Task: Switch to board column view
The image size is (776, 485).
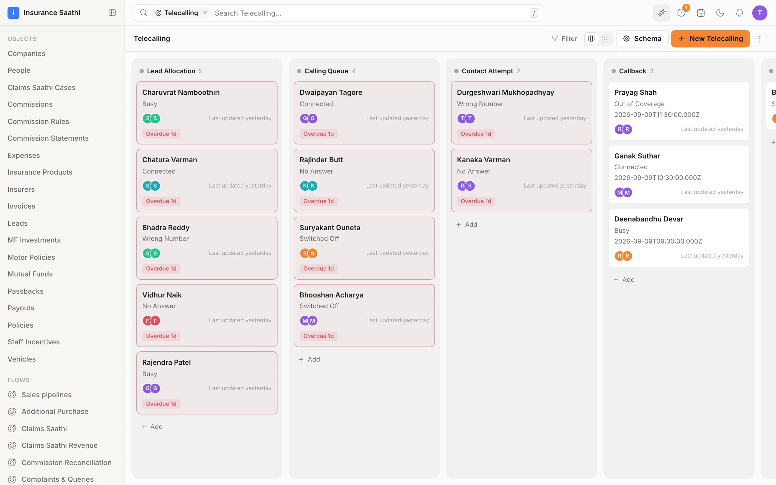Action: click(591, 39)
